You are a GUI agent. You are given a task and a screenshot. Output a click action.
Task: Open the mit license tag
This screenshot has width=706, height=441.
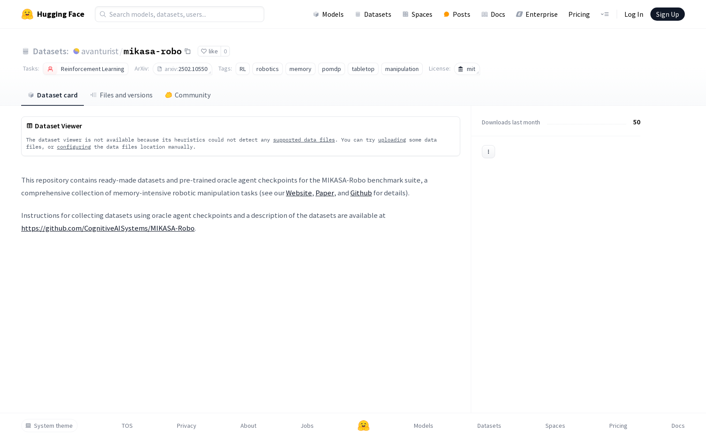[467, 69]
